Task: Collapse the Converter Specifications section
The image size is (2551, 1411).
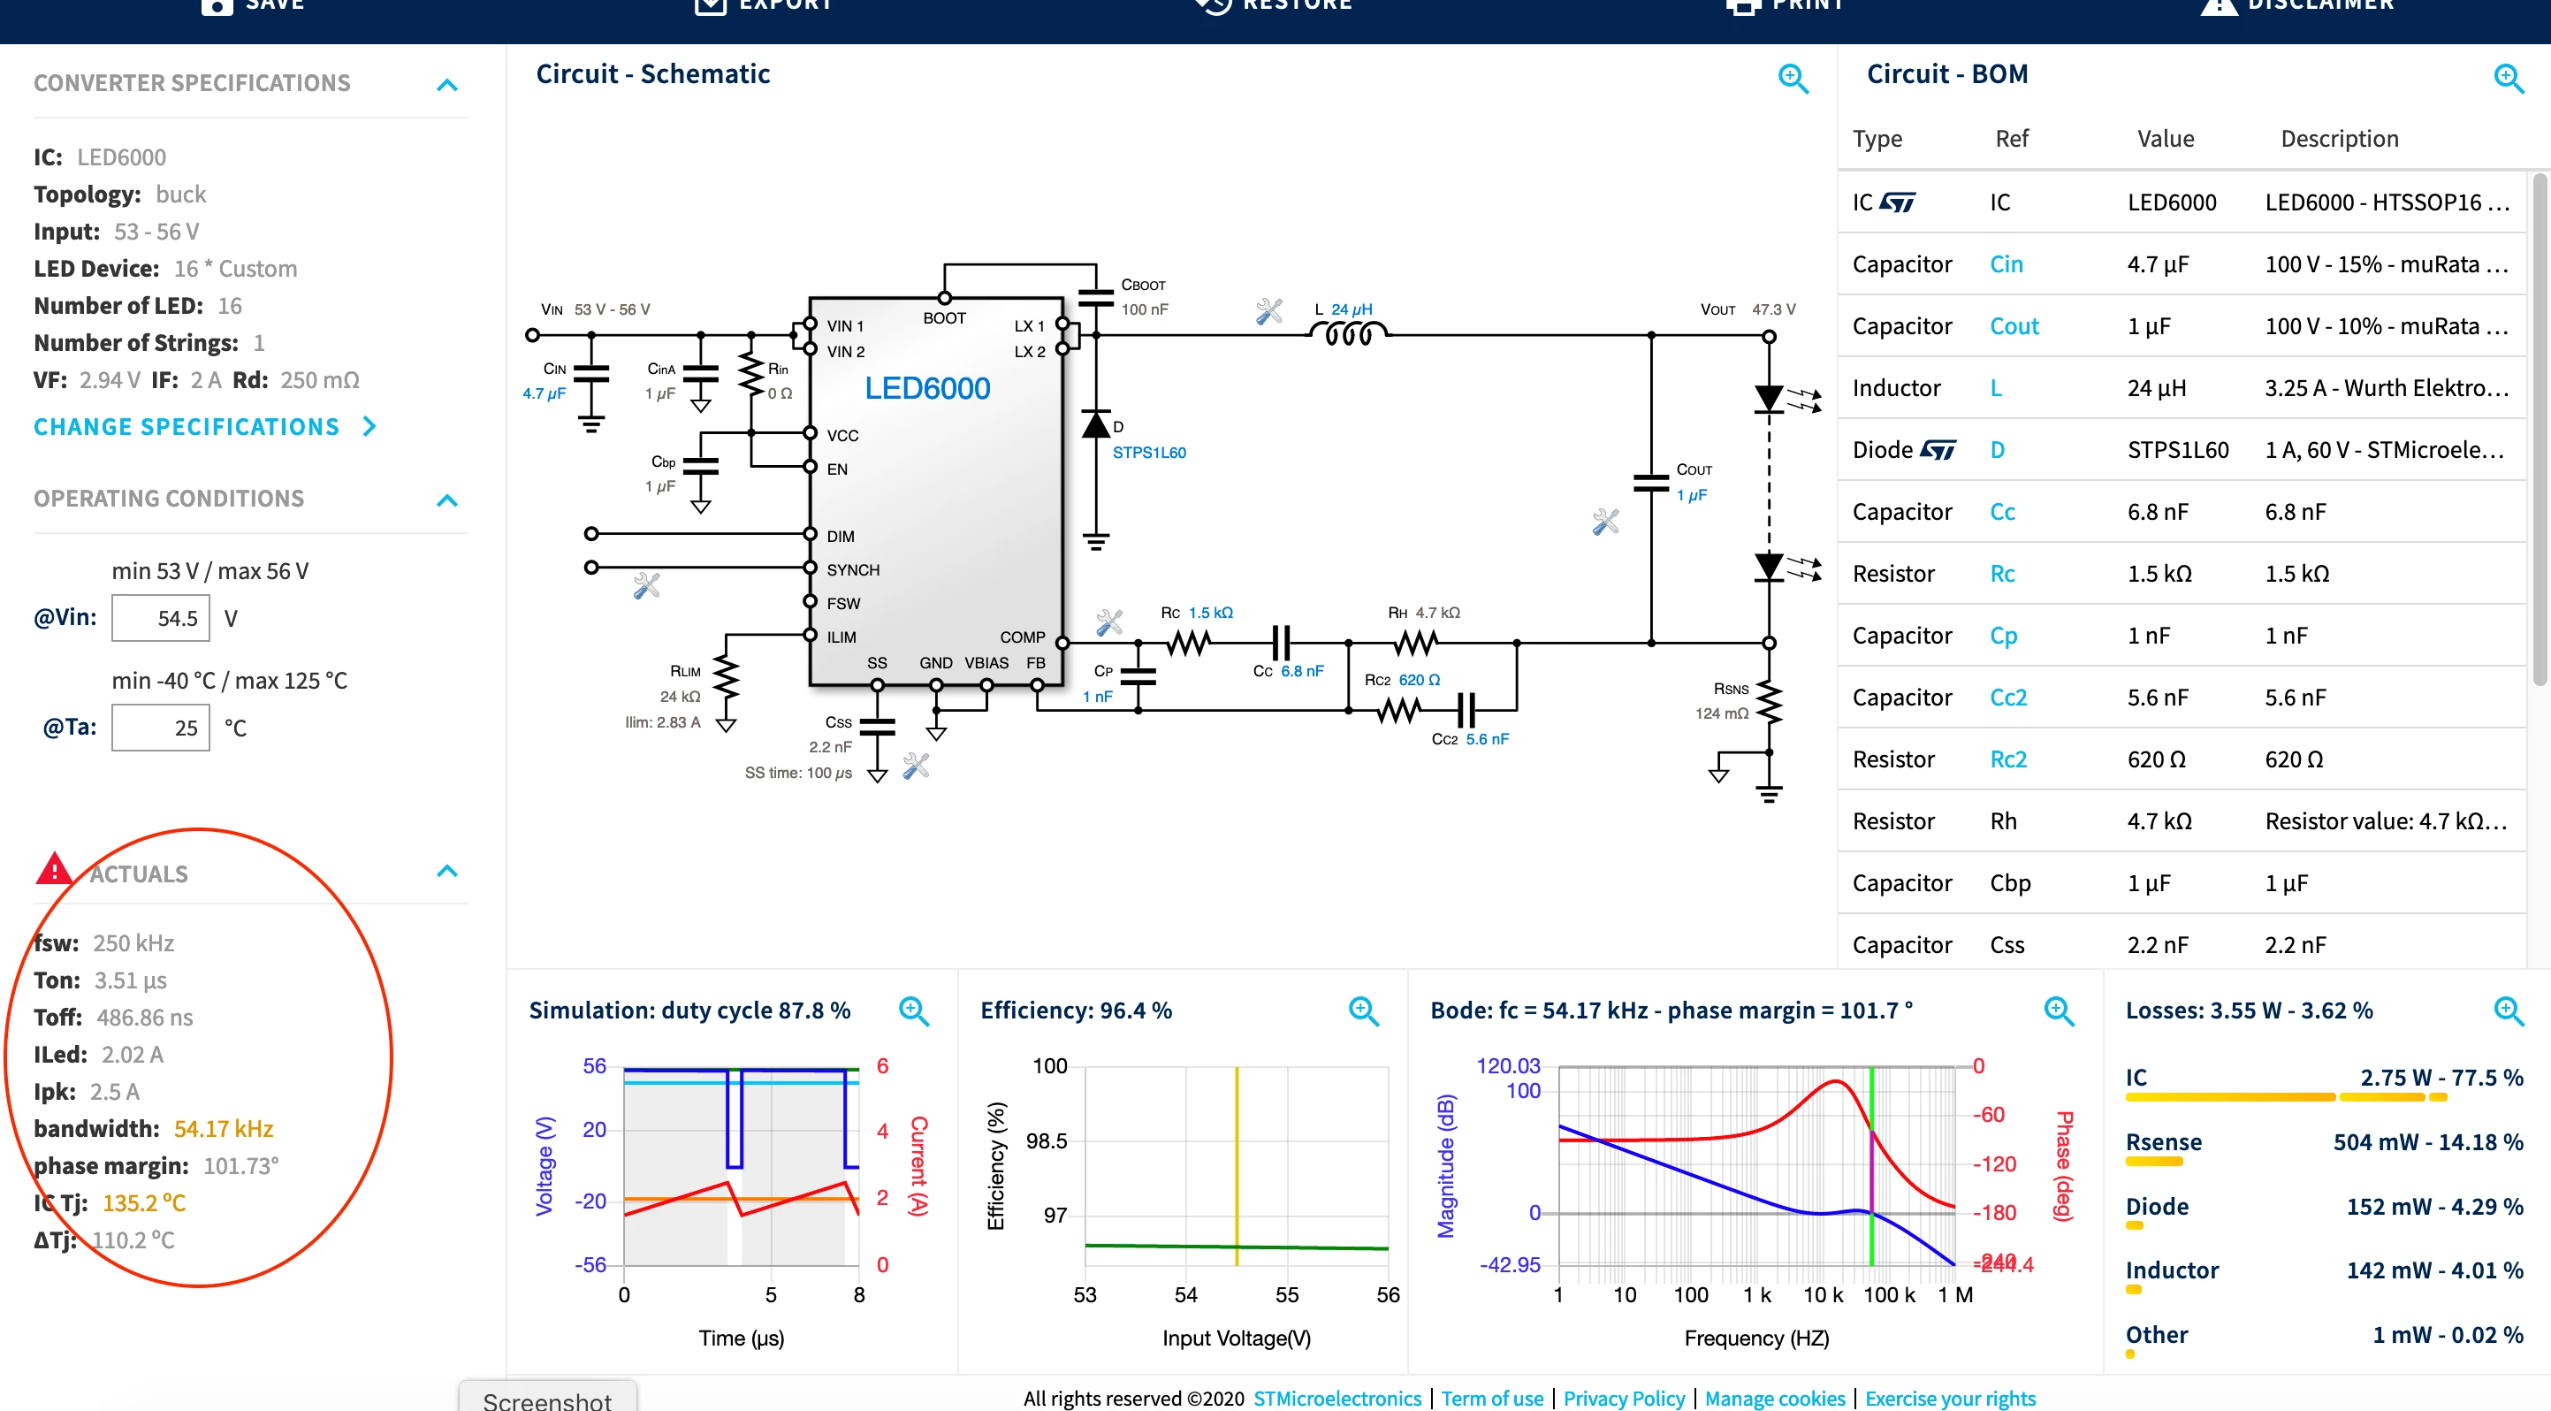Action: click(446, 85)
